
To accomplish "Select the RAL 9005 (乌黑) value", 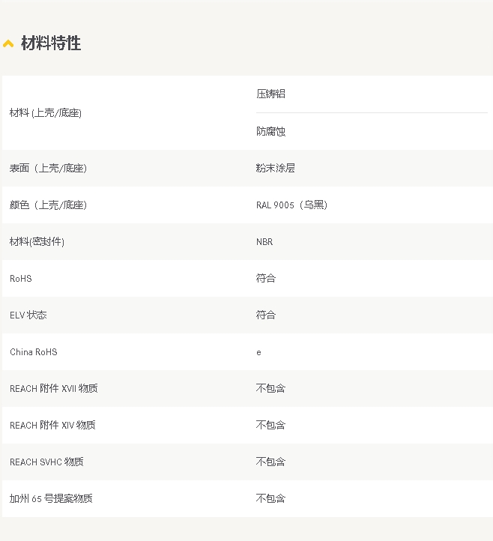I will [292, 205].
